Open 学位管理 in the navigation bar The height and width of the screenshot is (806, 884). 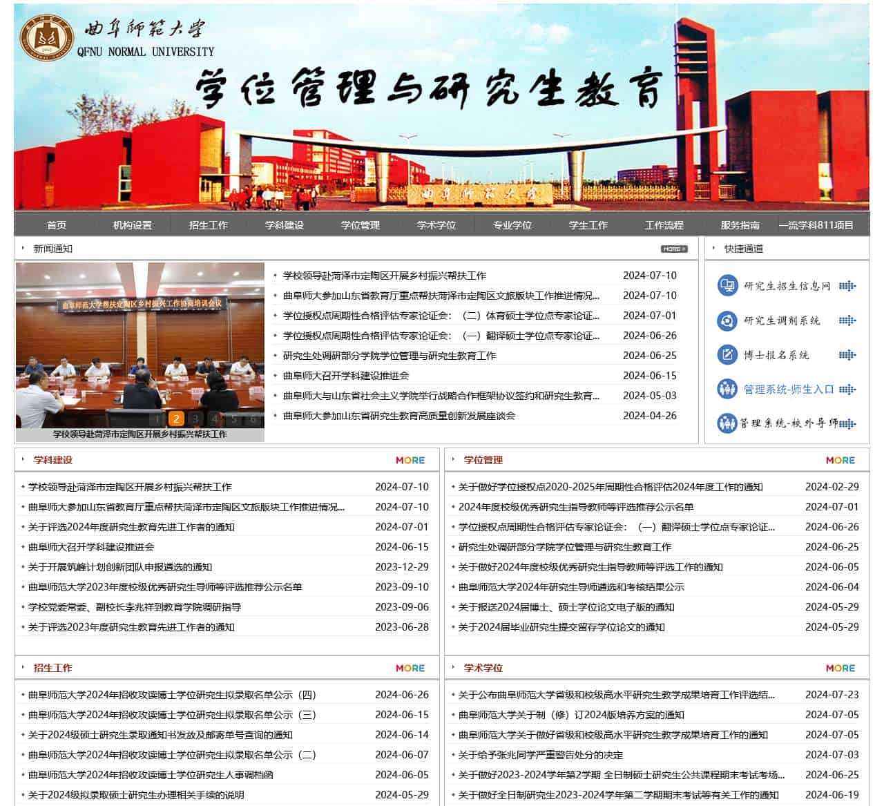[361, 225]
